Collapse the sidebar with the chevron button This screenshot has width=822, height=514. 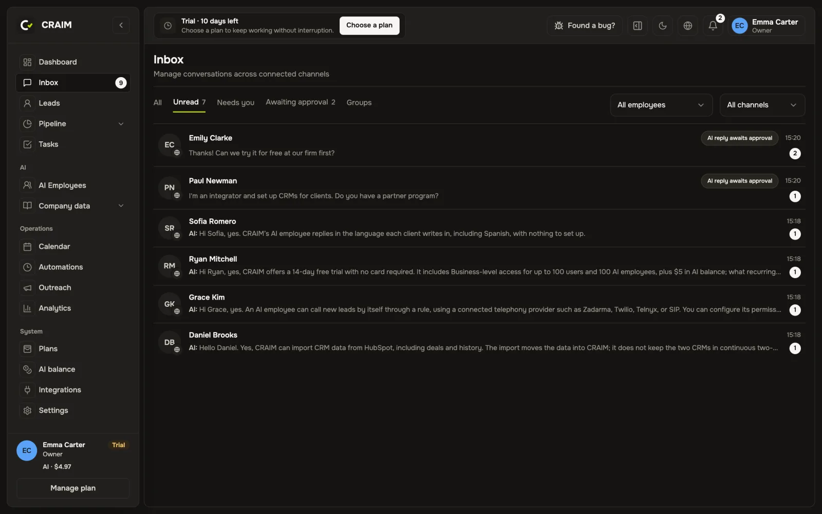point(121,25)
